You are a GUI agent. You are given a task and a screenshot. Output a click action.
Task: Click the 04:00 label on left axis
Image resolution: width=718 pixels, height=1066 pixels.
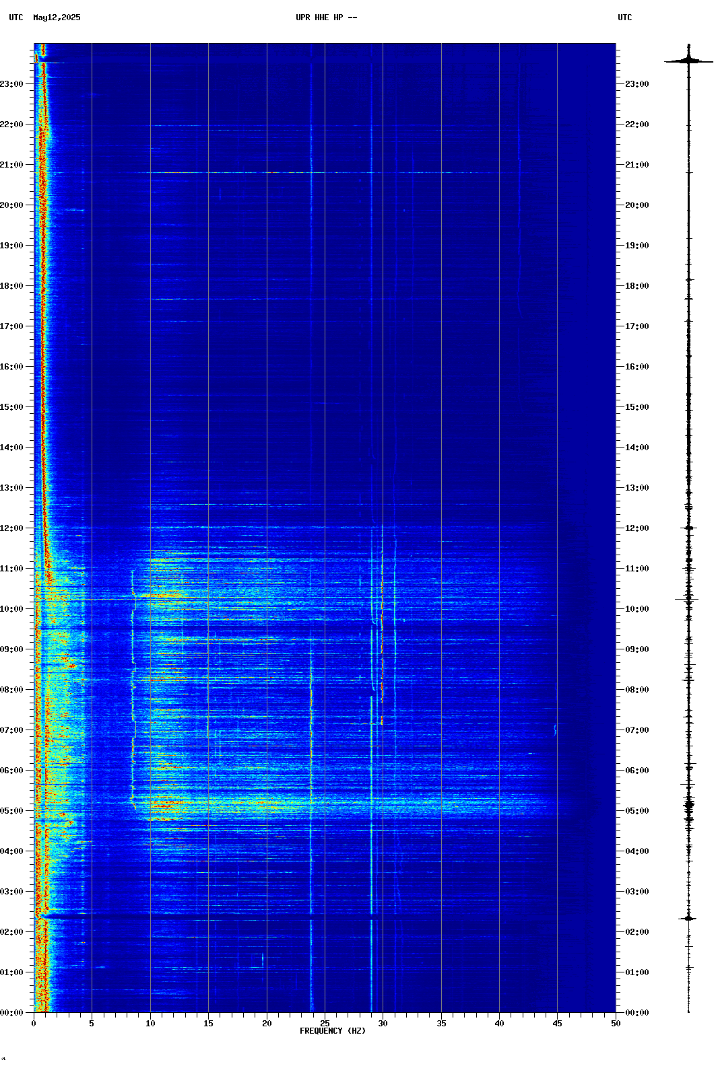point(11,851)
